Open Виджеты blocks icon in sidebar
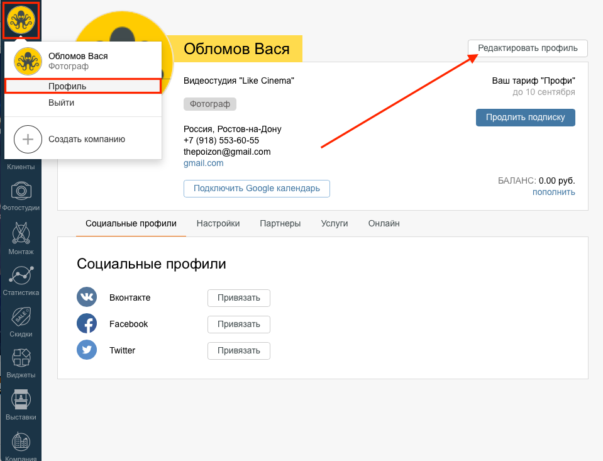The width and height of the screenshot is (603, 461). 21,357
